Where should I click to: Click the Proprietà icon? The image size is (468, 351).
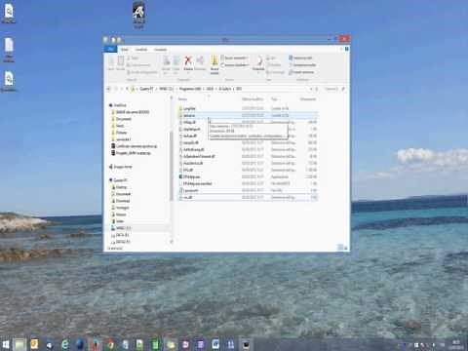[x=258, y=63]
